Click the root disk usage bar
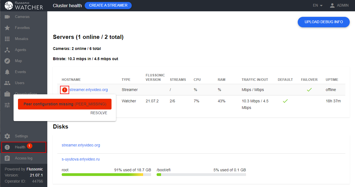Viewport: 355px width, 187px height. point(106,175)
